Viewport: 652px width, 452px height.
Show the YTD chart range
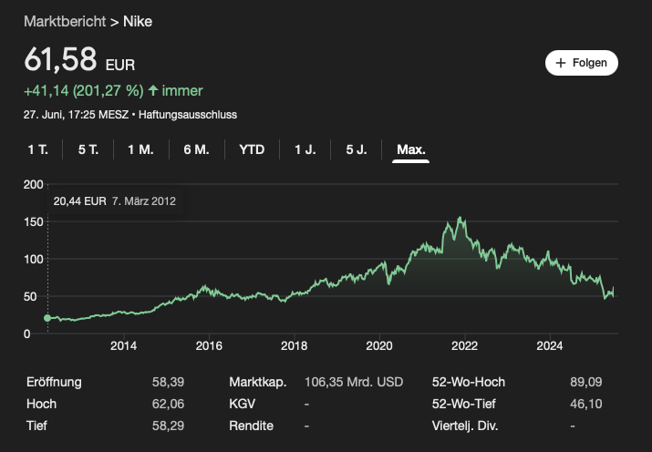(252, 149)
